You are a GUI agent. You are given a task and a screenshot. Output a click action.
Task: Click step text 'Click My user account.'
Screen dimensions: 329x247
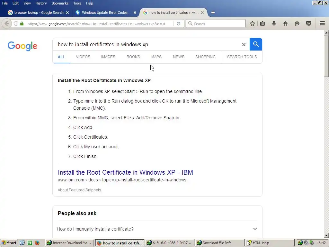click(x=96, y=147)
